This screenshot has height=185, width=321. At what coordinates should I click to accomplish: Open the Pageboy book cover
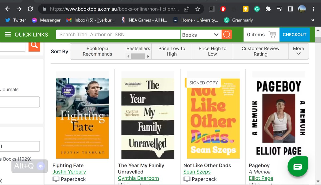(x=279, y=118)
